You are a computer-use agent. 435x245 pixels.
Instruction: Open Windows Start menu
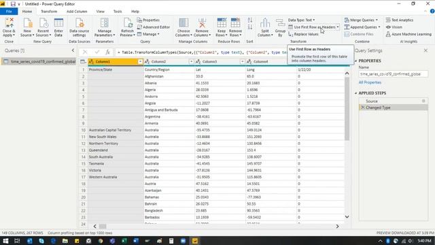pyautogui.click(x=5, y=241)
